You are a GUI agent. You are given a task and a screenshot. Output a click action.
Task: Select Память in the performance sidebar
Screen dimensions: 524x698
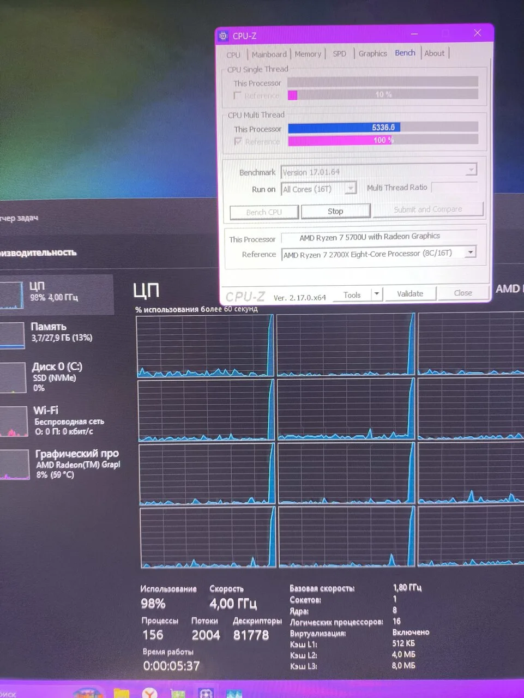(48, 332)
